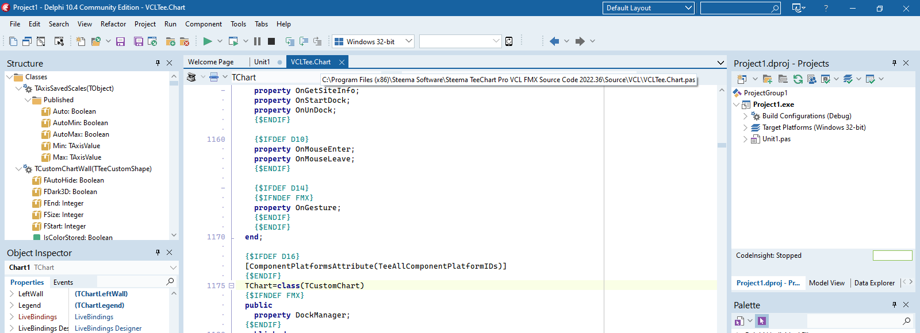The image size is (920, 333).
Task: Pin the Object Inspector panel
Action: (x=158, y=253)
